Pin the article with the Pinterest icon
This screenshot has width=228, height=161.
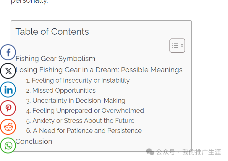pyautogui.click(x=8, y=108)
